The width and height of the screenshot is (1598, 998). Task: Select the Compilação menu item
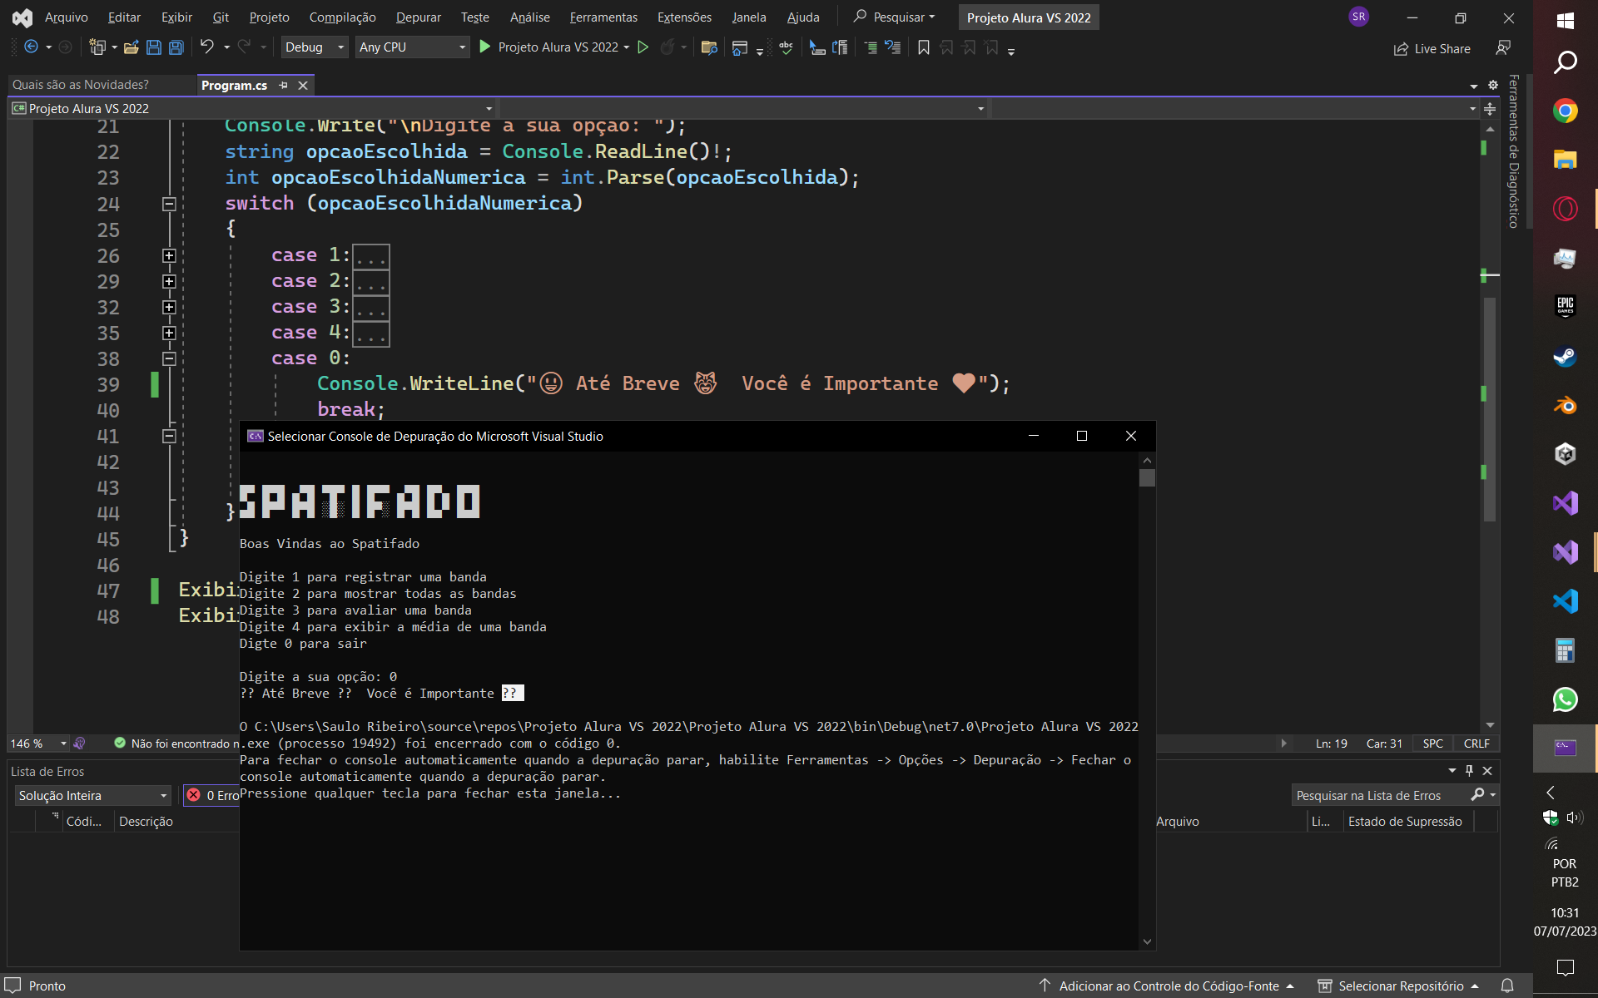coord(344,17)
